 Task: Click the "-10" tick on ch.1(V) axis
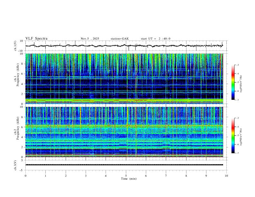click(x=21, y=51)
